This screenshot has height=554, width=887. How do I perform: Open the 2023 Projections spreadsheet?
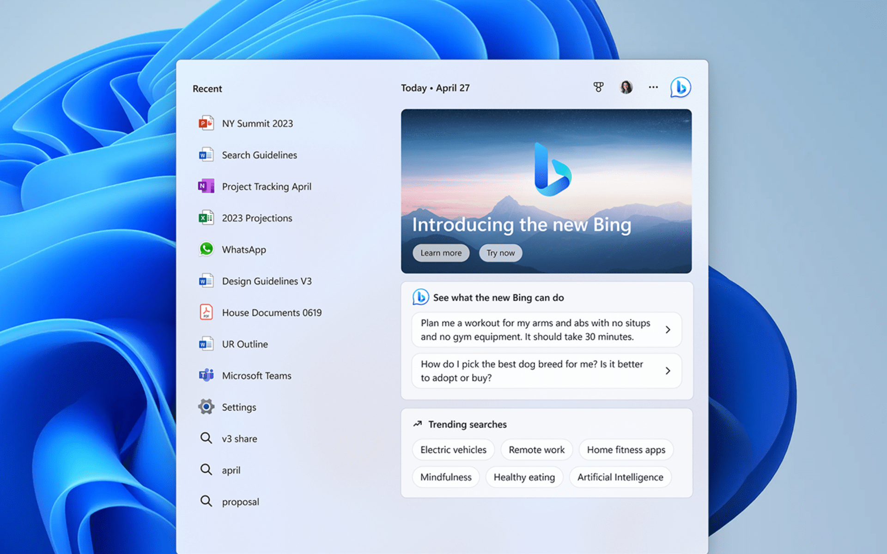click(257, 218)
